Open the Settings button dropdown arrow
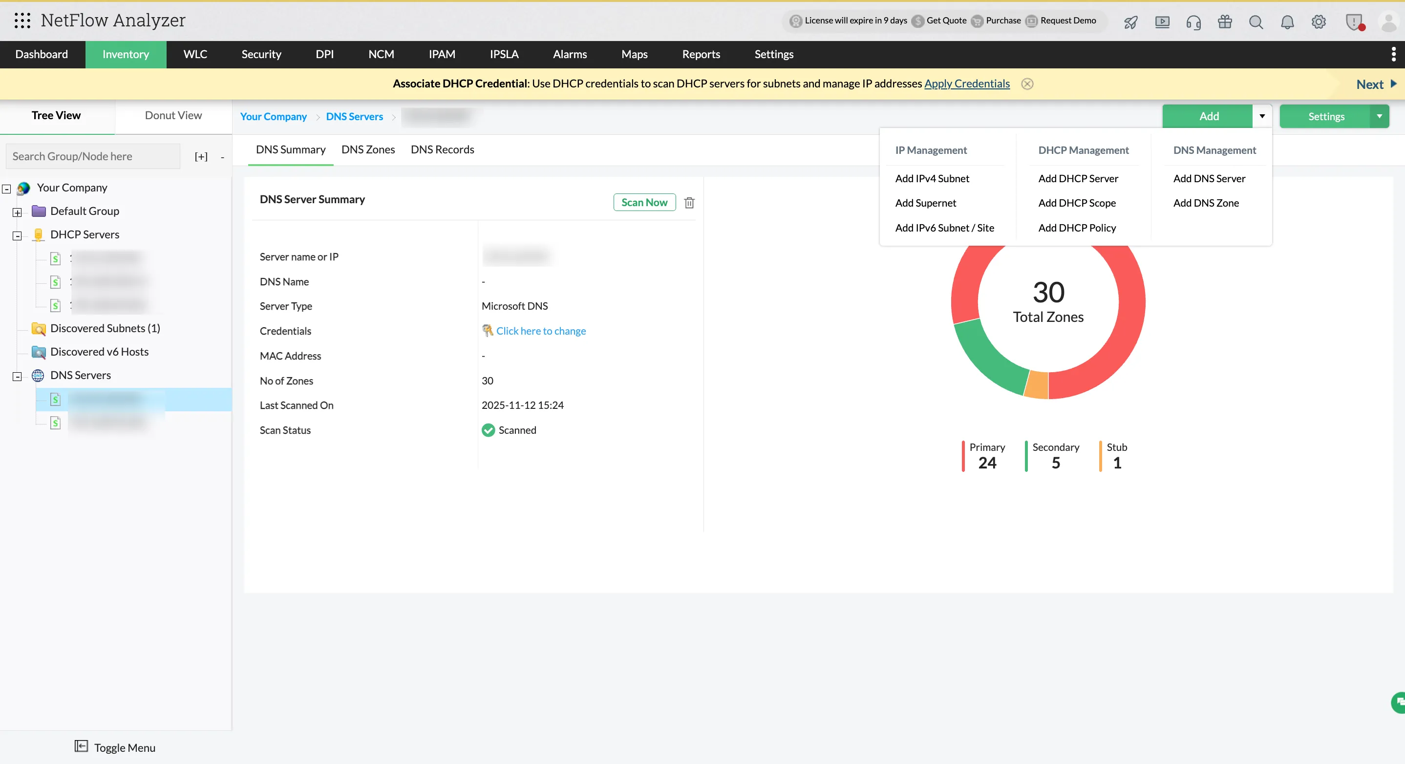This screenshot has width=1405, height=764. [x=1379, y=116]
